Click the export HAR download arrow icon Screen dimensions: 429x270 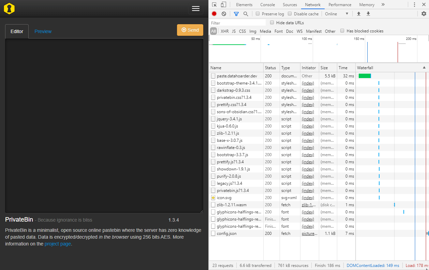[x=368, y=14]
